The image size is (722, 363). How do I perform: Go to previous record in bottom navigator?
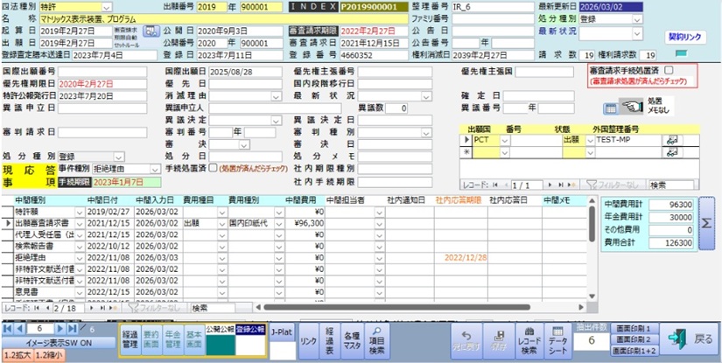point(19,329)
